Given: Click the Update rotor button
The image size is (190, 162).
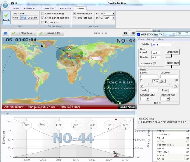Looking at the screenshot, I should click(172, 52).
